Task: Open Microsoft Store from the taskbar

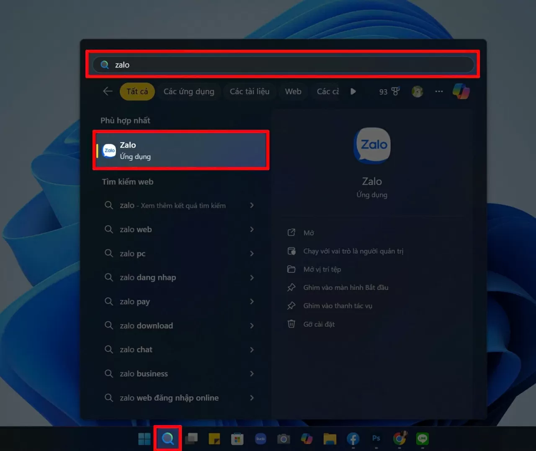Action: [x=237, y=439]
